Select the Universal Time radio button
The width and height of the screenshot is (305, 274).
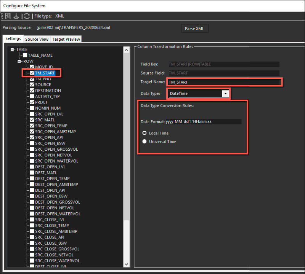click(x=144, y=141)
